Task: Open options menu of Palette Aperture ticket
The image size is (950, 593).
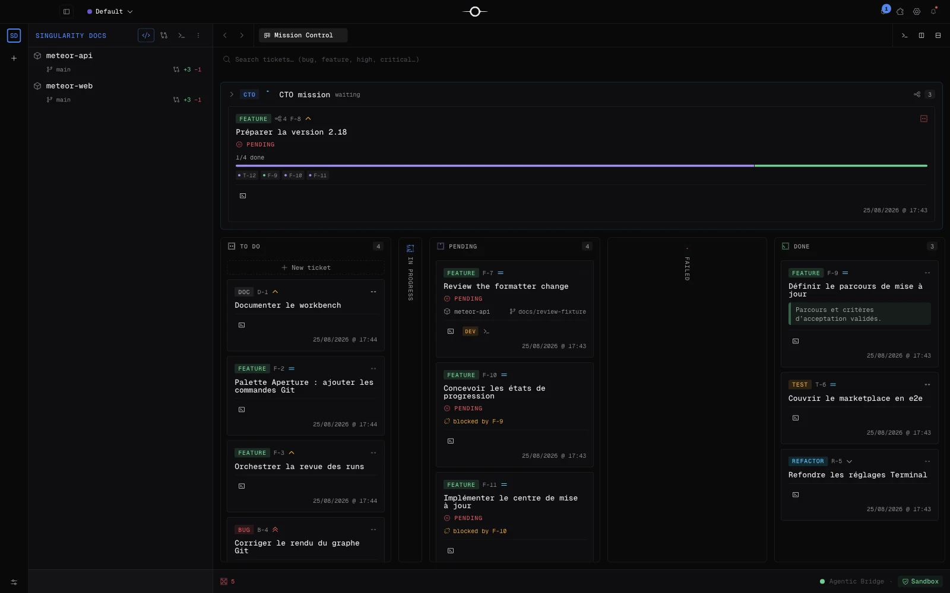Action: (373, 369)
